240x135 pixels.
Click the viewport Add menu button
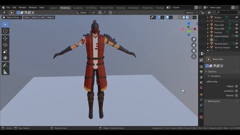click(43, 18)
